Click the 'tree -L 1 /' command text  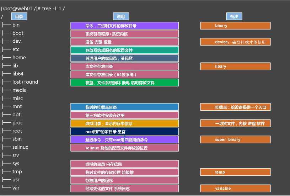coord(53,9)
